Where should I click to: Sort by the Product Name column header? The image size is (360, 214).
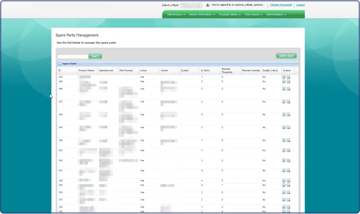click(87, 70)
